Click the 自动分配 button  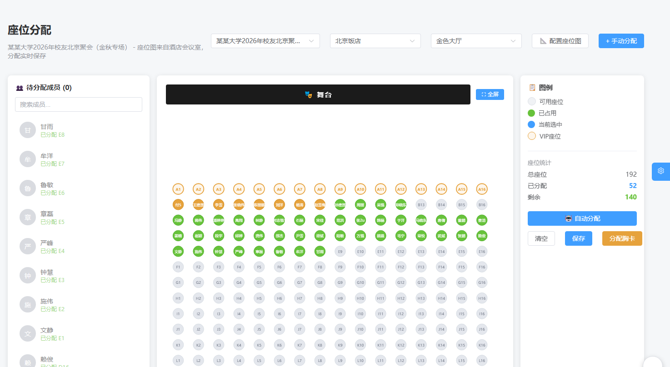(582, 218)
